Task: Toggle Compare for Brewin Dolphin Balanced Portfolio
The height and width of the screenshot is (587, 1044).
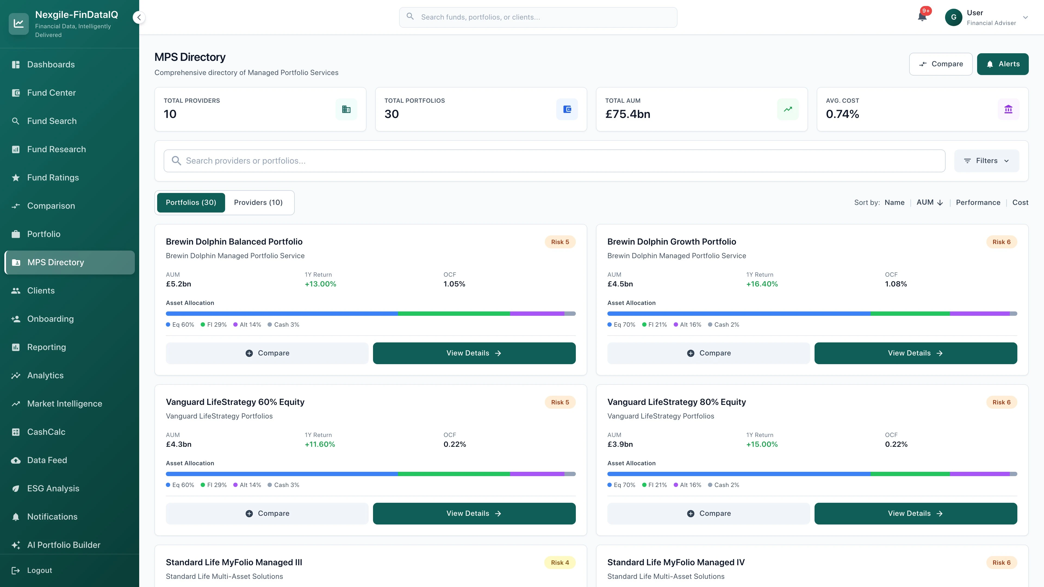Action: click(267, 353)
